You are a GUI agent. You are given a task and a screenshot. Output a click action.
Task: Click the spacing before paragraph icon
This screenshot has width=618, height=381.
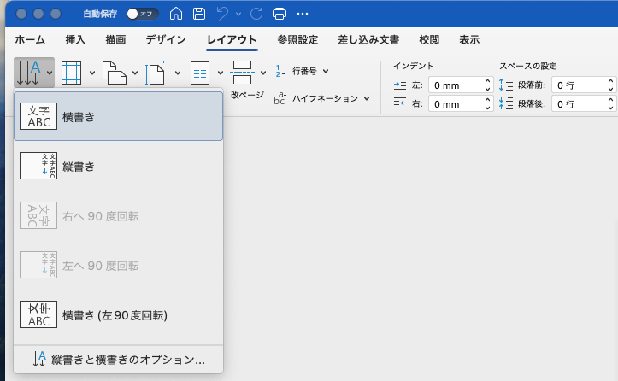[506, 85]
